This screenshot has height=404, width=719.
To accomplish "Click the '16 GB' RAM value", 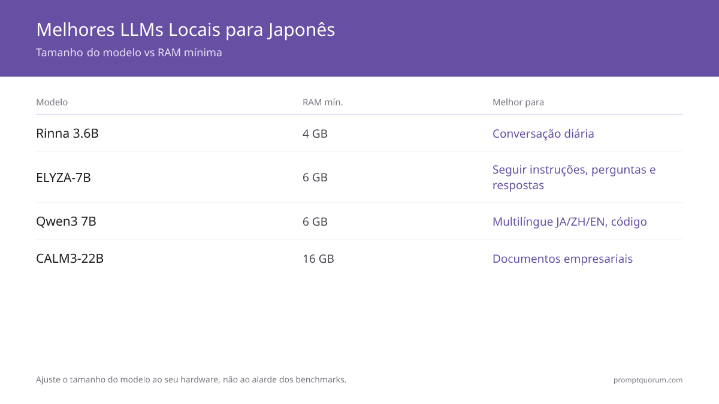I will point(318,259).
